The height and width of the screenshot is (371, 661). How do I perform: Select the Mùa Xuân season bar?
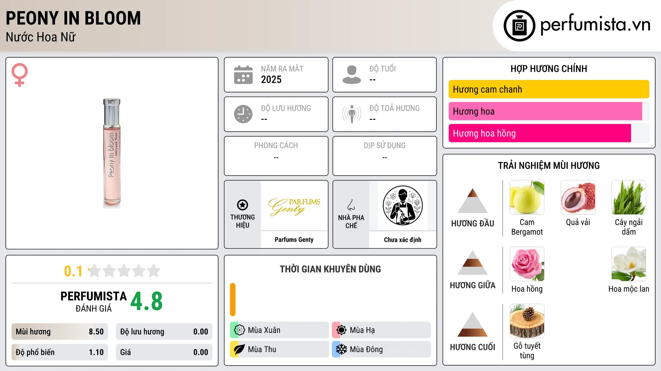279,330
